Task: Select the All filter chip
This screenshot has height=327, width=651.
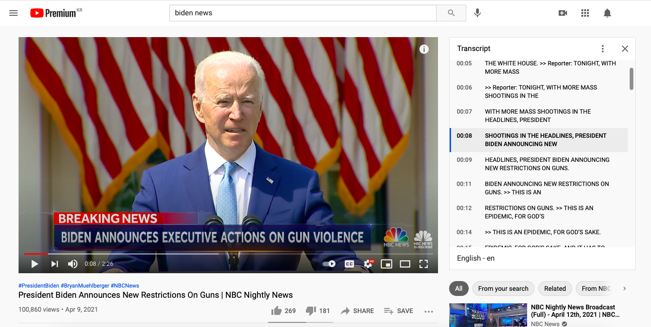Action: pyautogui.click(x=459, y=289)
